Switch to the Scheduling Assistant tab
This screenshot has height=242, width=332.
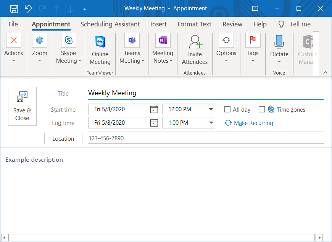110,24
